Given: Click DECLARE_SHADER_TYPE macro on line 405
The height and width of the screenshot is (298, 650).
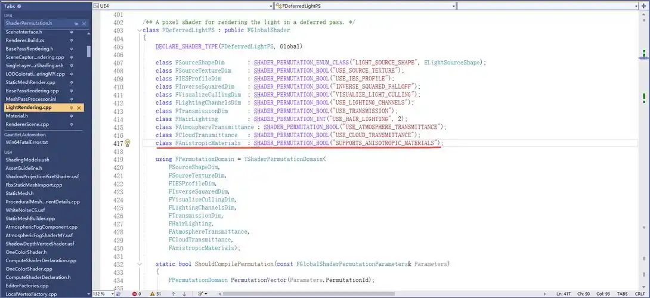Looking at the screenshot, I should point(187,46).
